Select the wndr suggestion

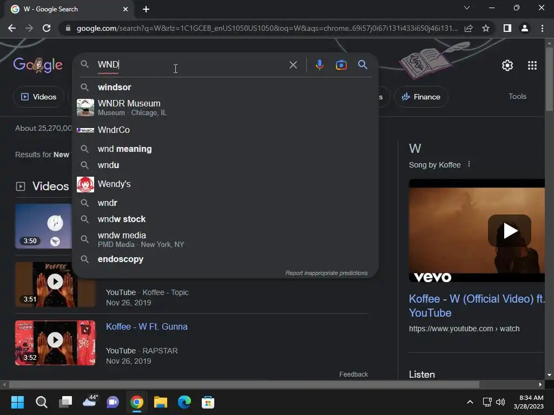pos(225,203)
